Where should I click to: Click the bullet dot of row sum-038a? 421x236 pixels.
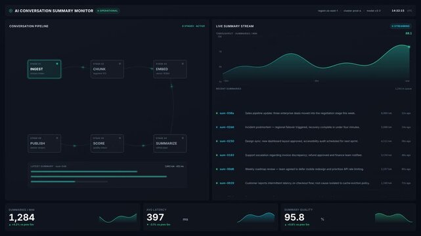click(x=217, y=113)
